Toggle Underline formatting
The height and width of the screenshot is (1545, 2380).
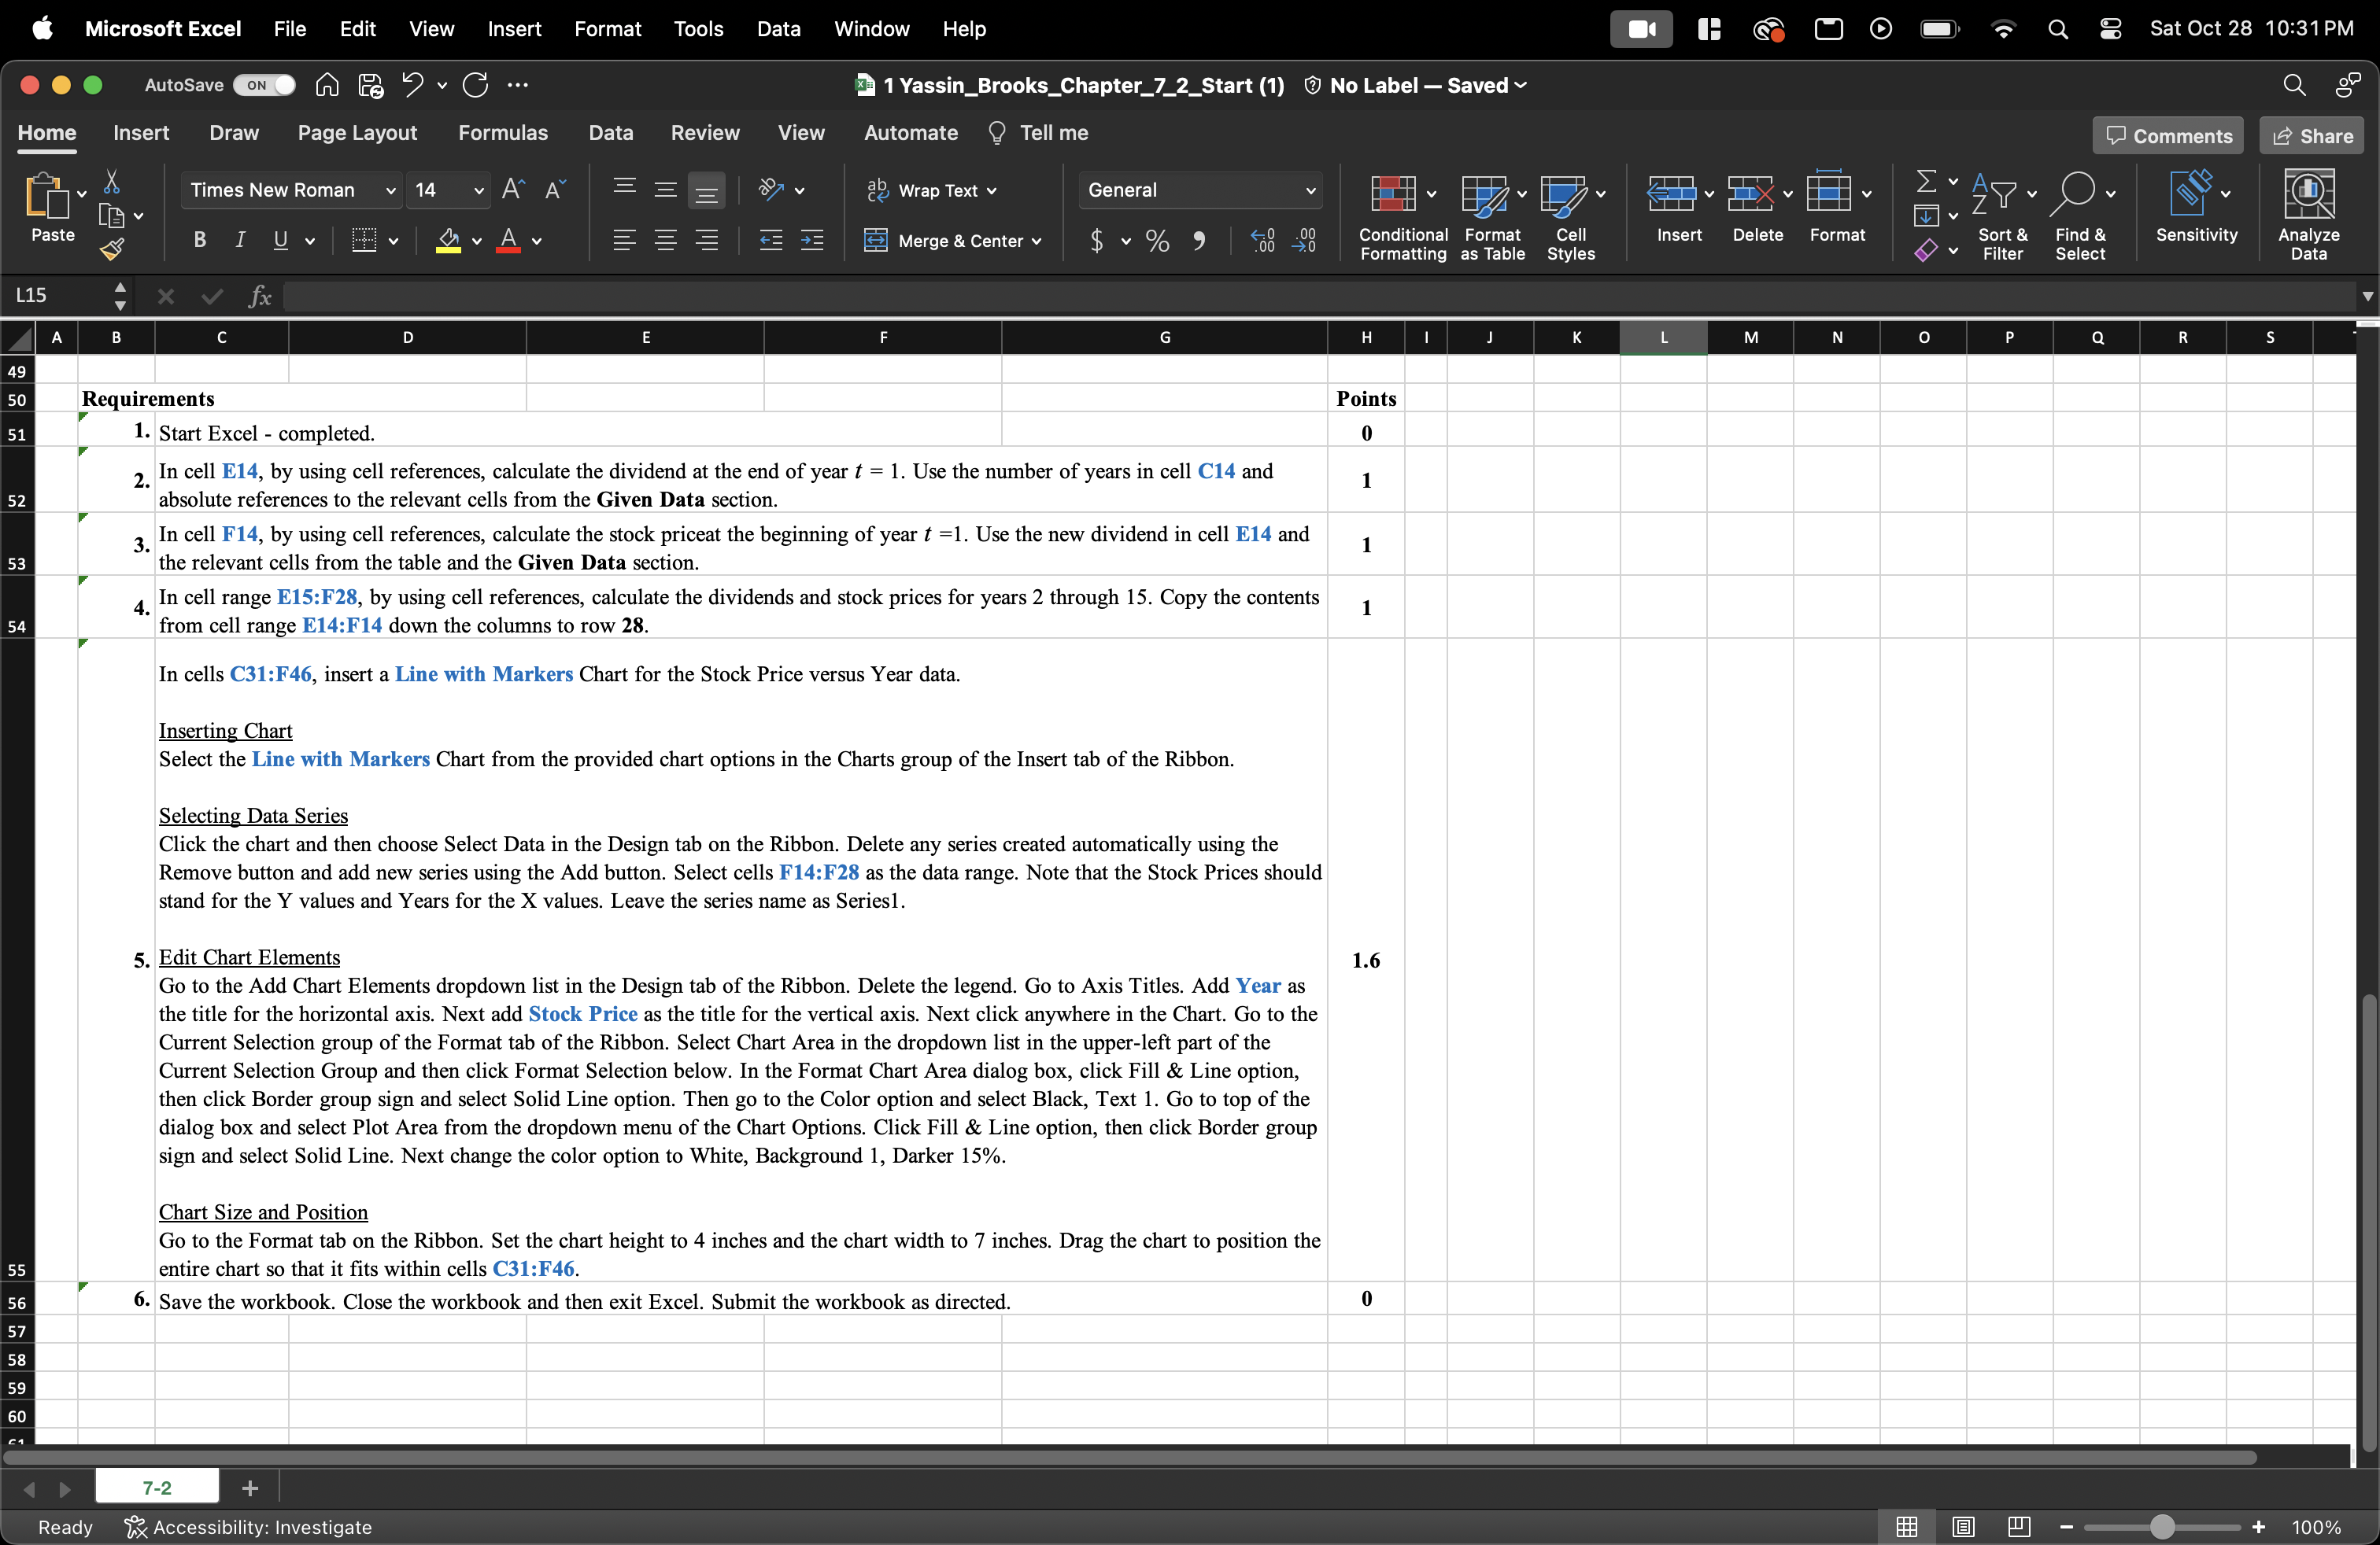coord(280,241)
